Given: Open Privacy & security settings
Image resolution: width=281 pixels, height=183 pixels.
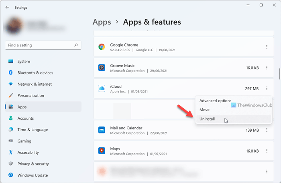Looking at the screenshot, I should (43, 164).
